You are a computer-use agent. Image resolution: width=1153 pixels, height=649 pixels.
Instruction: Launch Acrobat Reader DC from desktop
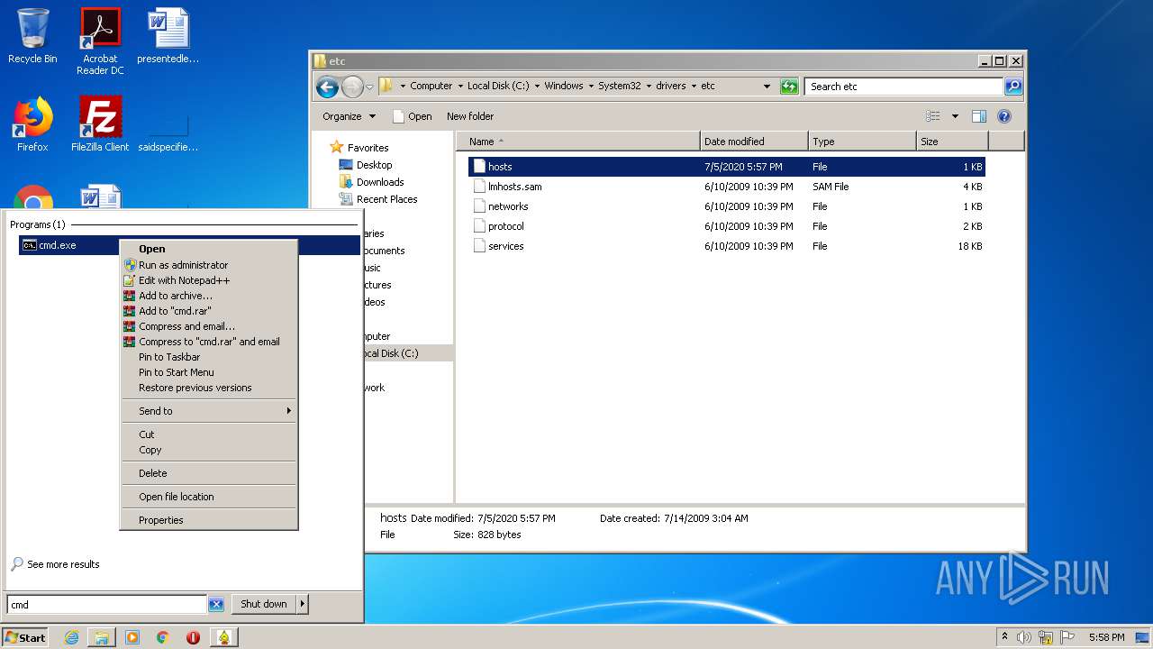click(x=100, y=41)
